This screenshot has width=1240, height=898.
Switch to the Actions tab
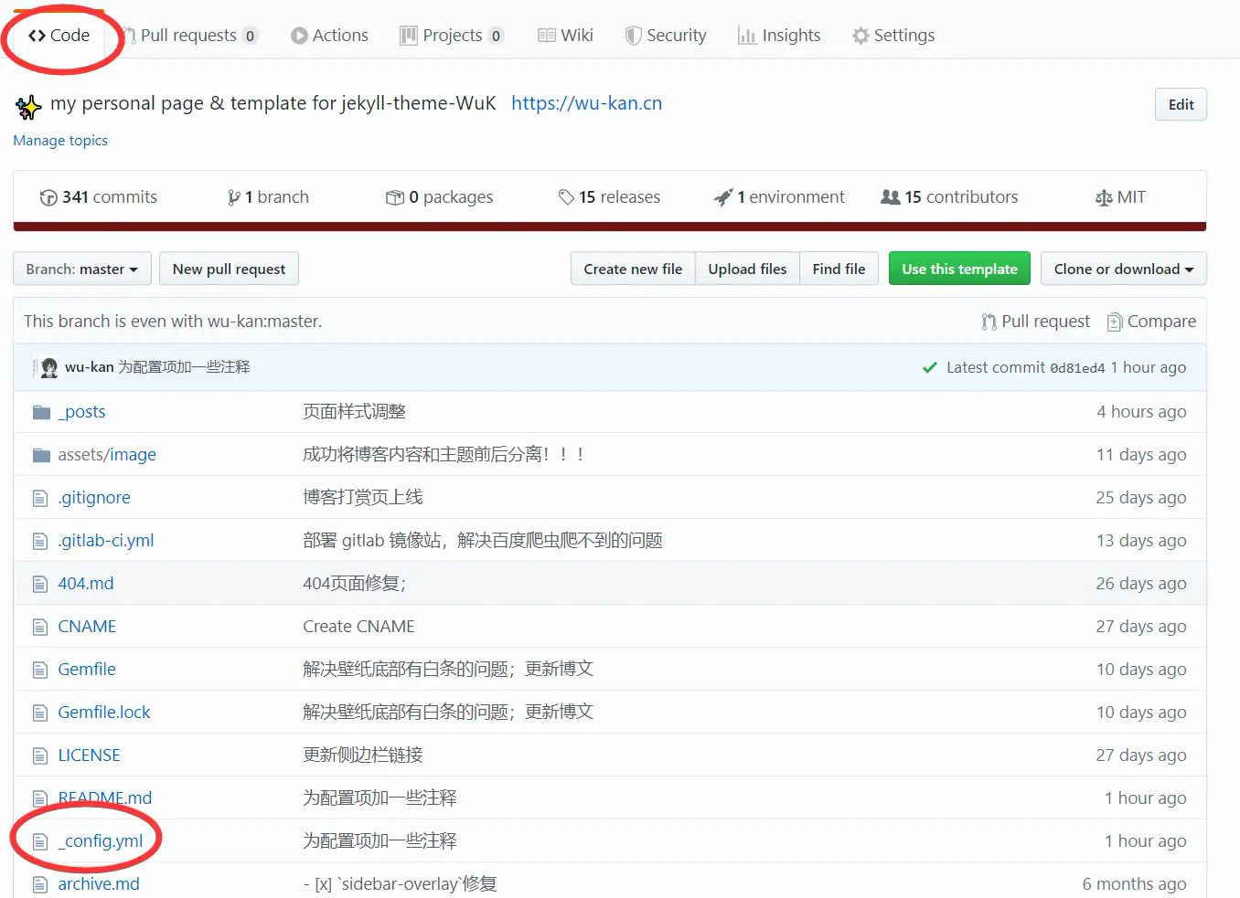(329, 36)
